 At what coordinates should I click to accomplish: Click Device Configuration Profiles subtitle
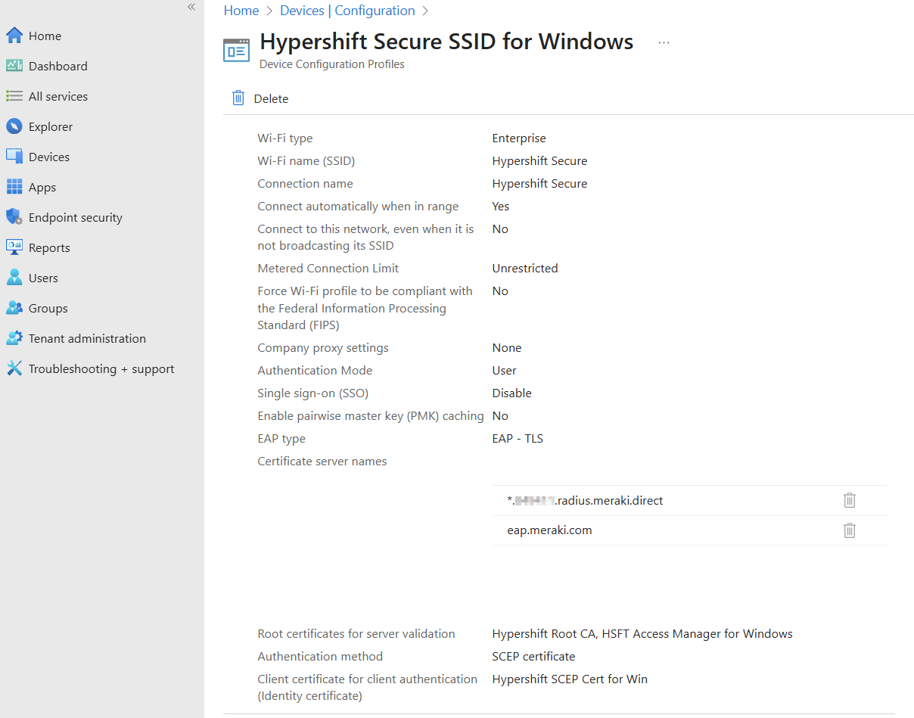pyautogui.click(x=332, y=64)
